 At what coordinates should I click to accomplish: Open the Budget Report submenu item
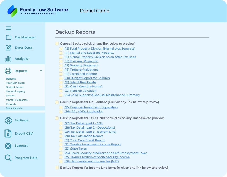click(x=15, y=87)
